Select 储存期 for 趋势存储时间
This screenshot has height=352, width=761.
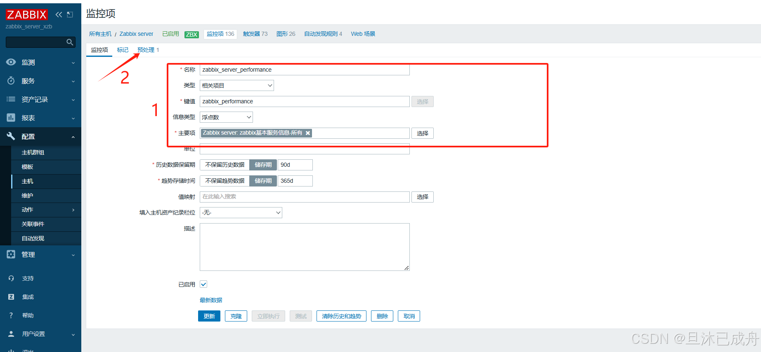coord(263,181)
